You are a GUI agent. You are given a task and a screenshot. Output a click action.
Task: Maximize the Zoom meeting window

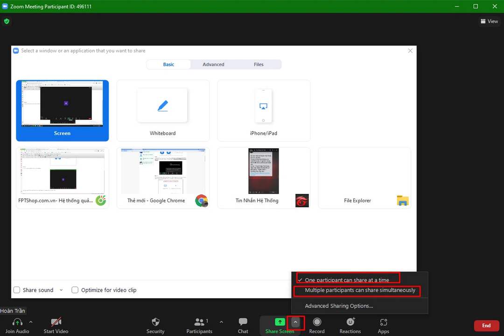pyautogui.click(x=476, y=7)
